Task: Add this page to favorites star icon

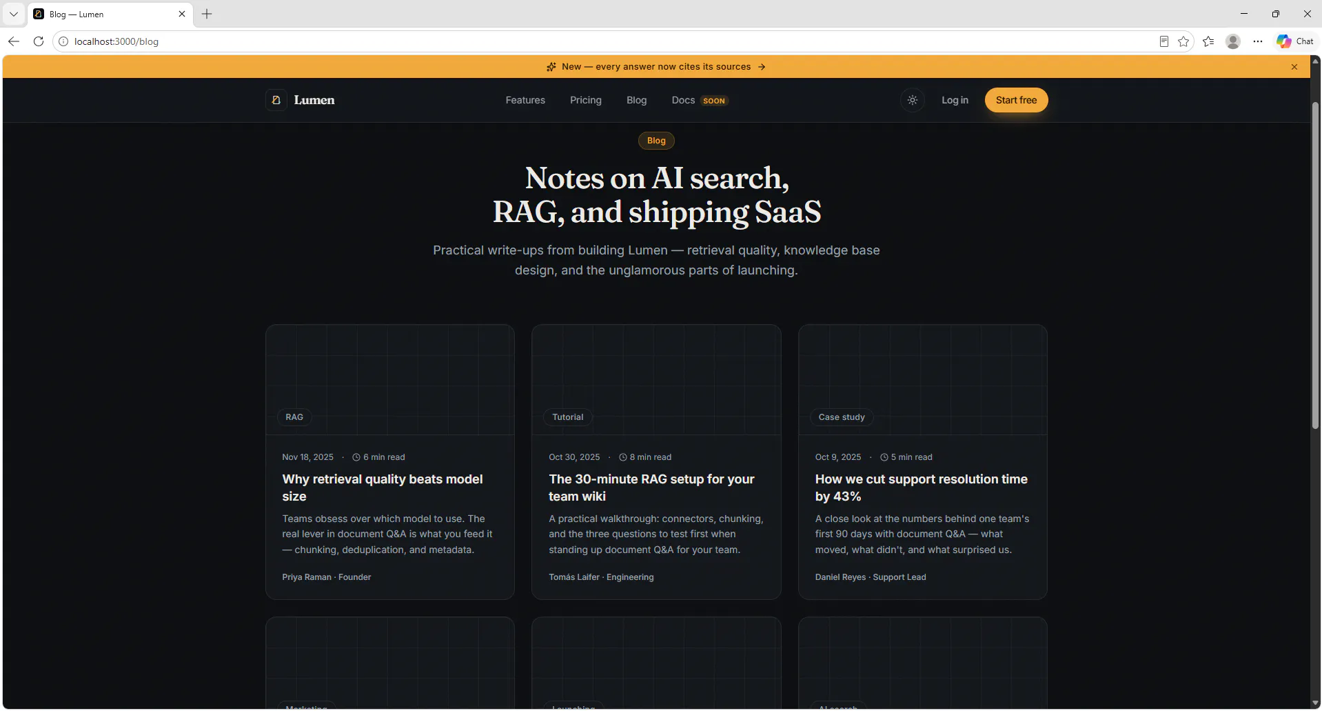Action: pyautogui.click(x=1184, y=41)
